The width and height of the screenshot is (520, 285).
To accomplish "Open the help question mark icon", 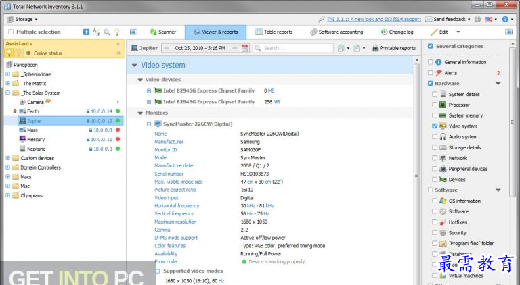I will 505,19.
